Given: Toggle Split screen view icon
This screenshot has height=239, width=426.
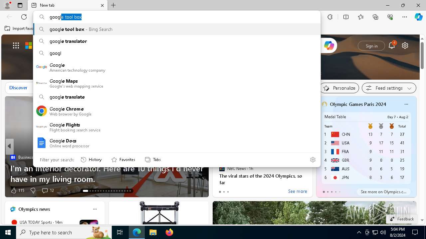Looking at the screenshot, I should (346, 17).
